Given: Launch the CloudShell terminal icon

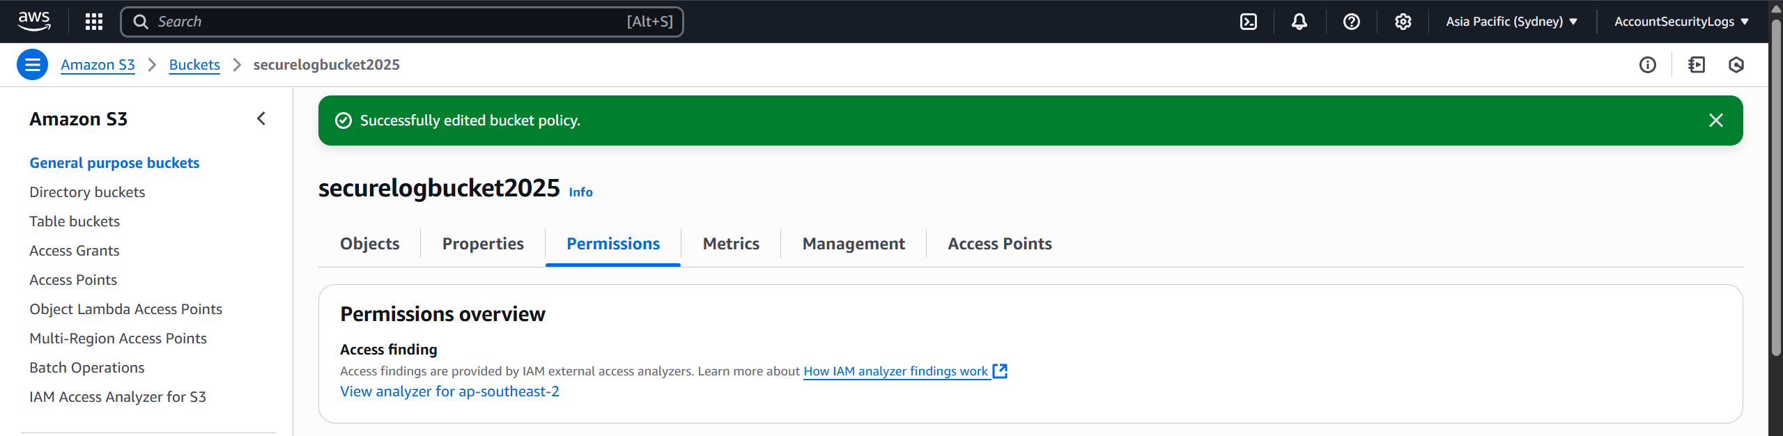Looking at the screenshot, I should pyautogui.click(x=1249, y=22).
